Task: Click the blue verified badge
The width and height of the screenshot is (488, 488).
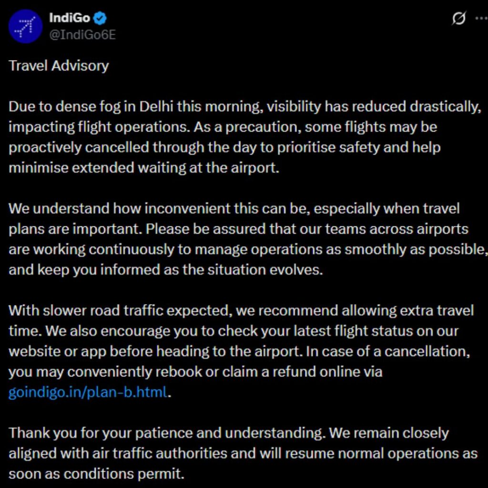Action: [x=101, y=19]
